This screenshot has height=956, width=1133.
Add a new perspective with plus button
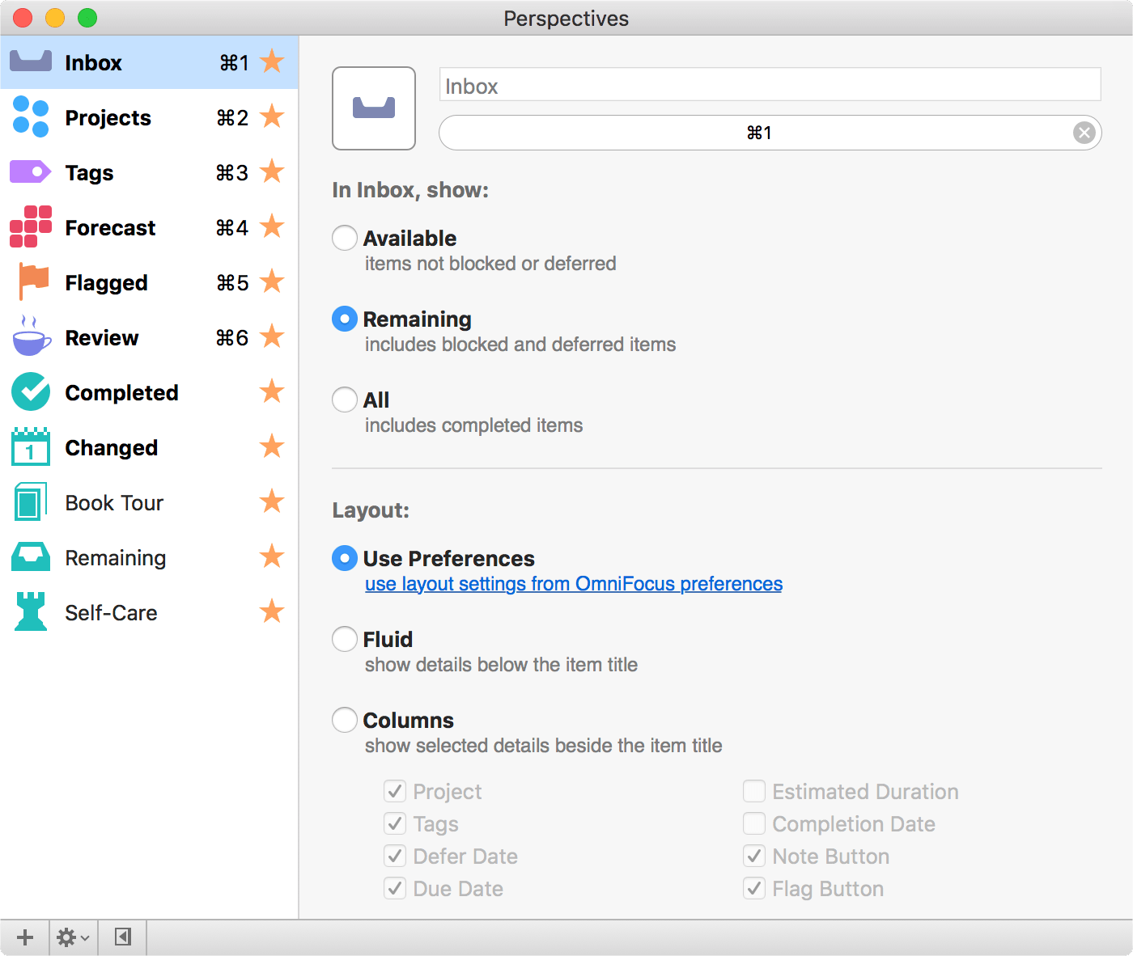25,937
